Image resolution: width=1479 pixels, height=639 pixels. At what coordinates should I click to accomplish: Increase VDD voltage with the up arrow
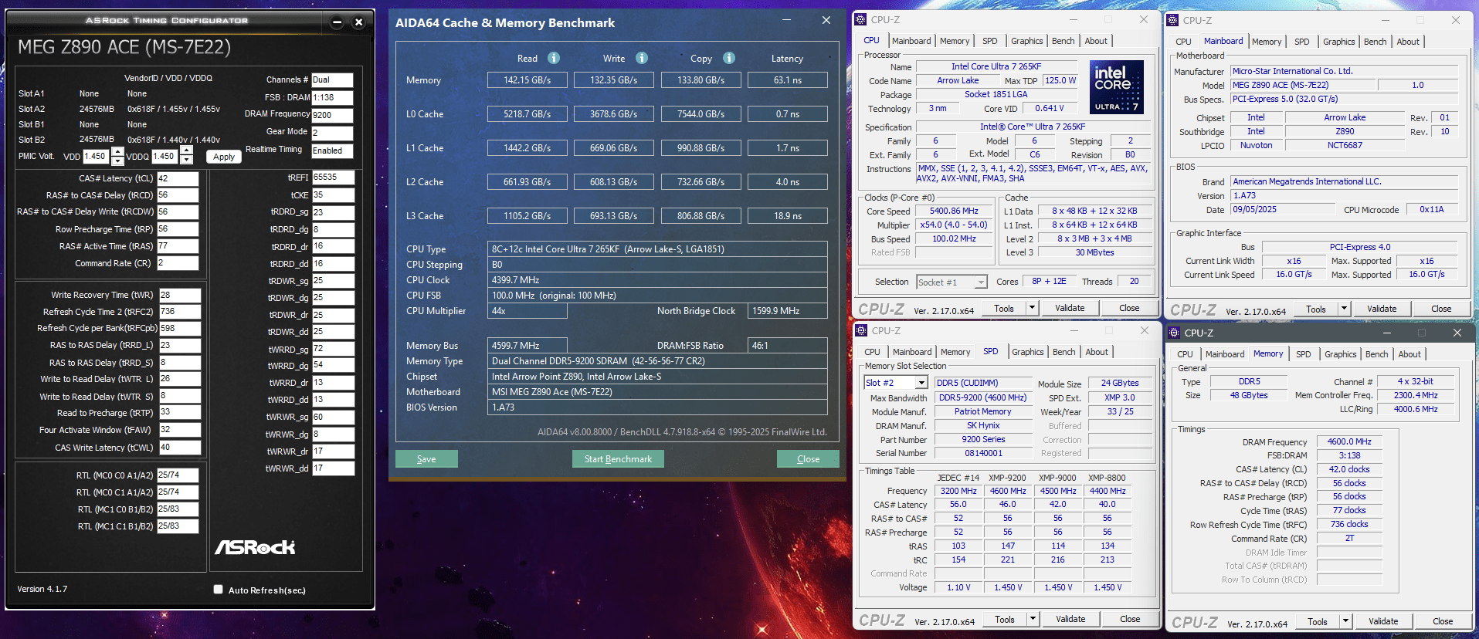[117, 152]
